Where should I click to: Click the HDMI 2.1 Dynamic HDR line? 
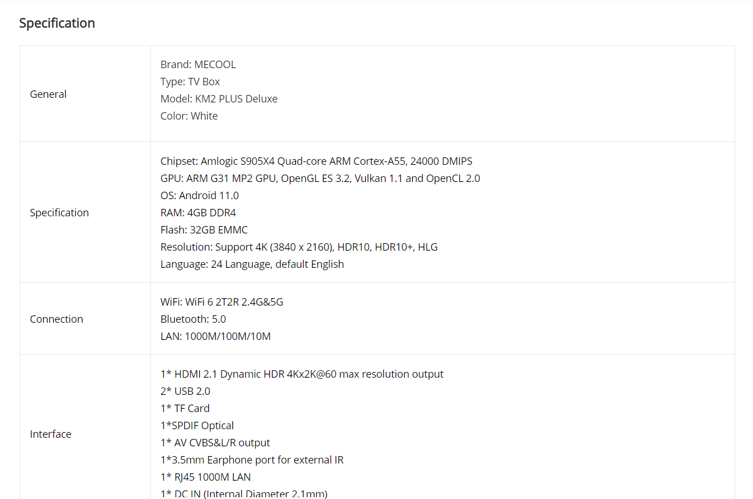point(302,374)
